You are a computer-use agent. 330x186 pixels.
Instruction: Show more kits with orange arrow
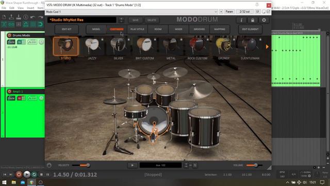tap(267, 47)
